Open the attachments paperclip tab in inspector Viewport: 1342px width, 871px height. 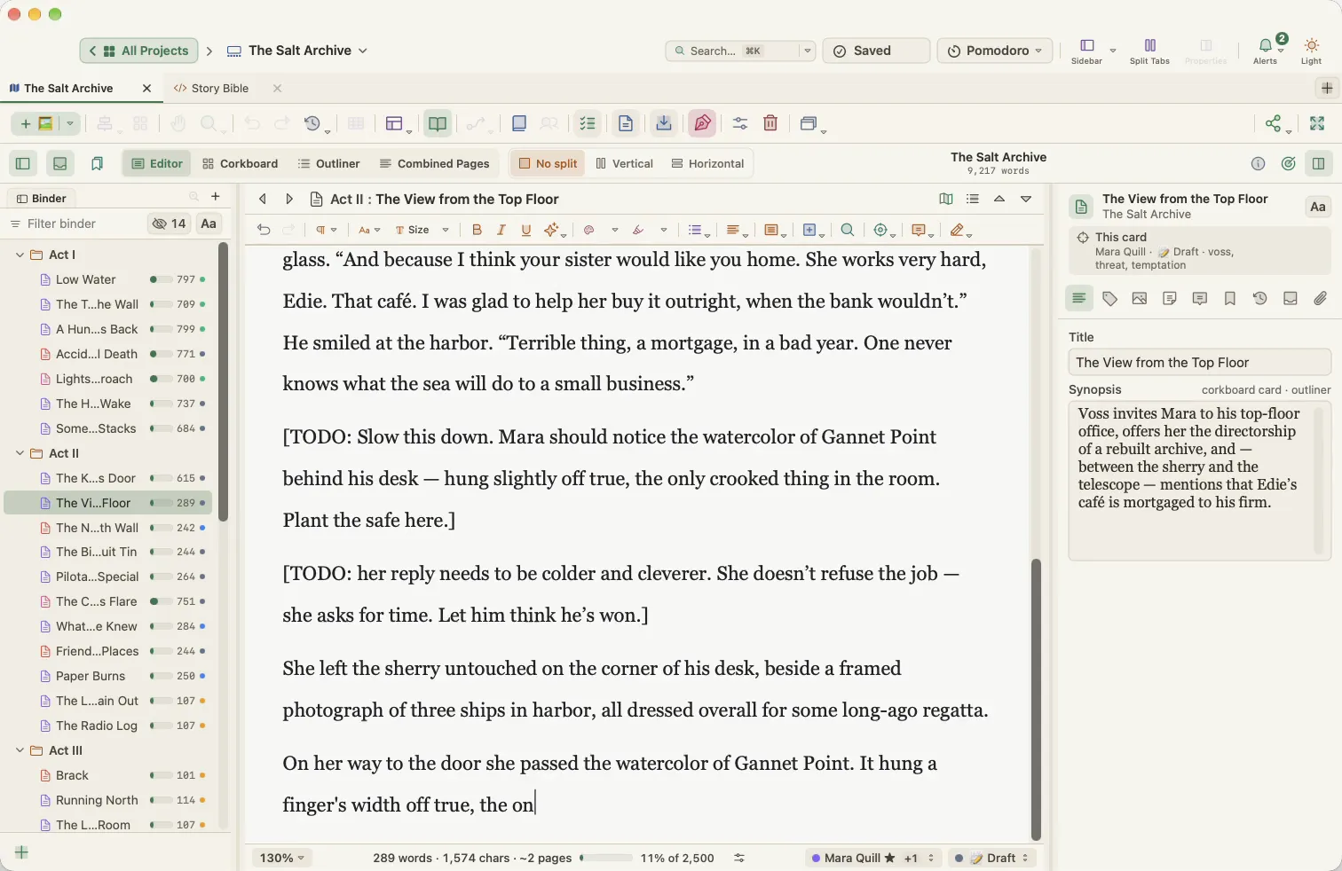[1321, 299]
